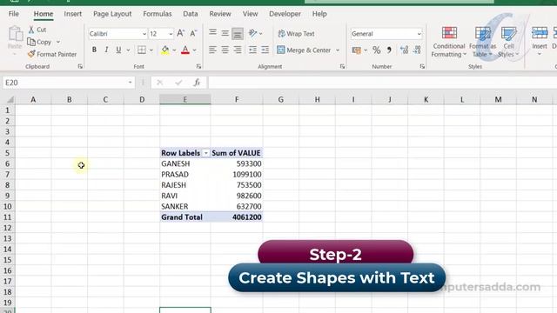The width and height of the screenshot is (557, 313).
Task: Toggle Merge & Center
Action: click(304, 50)
